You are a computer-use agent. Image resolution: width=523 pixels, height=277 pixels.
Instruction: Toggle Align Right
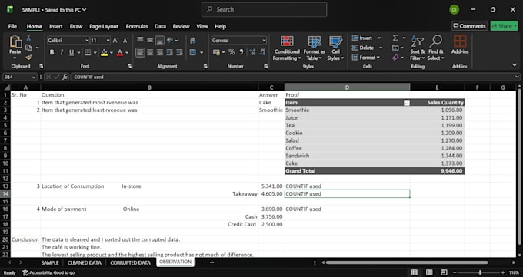click(160, 52)
